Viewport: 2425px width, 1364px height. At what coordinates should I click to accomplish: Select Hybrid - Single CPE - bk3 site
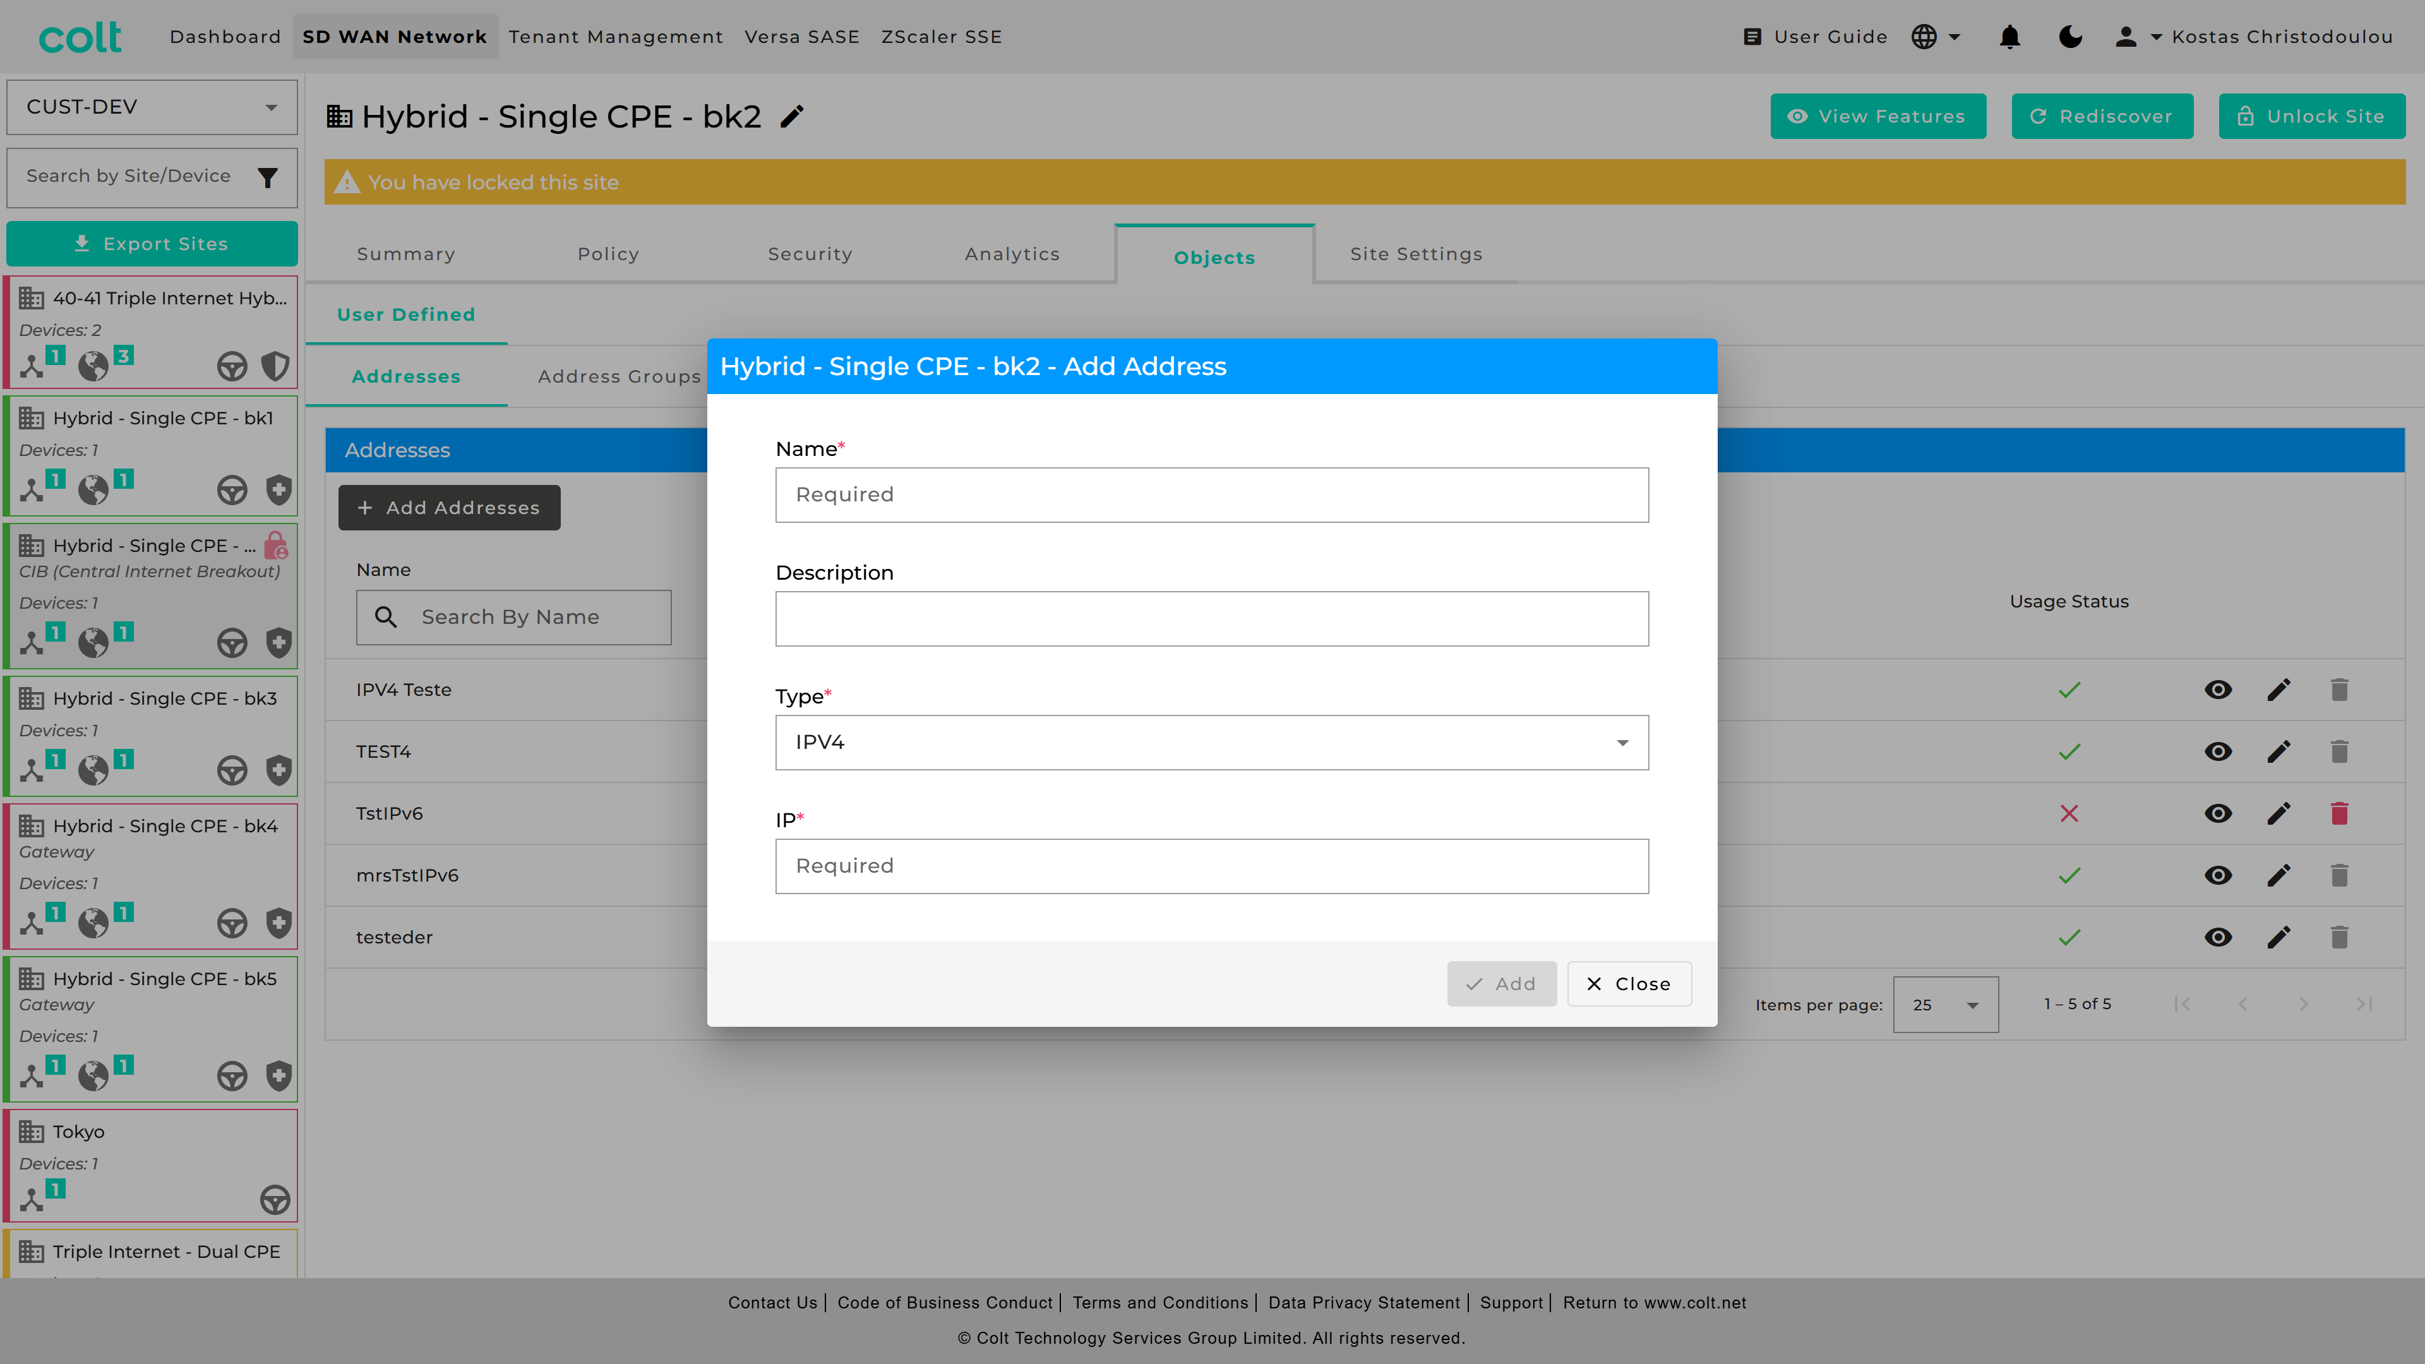152,736
